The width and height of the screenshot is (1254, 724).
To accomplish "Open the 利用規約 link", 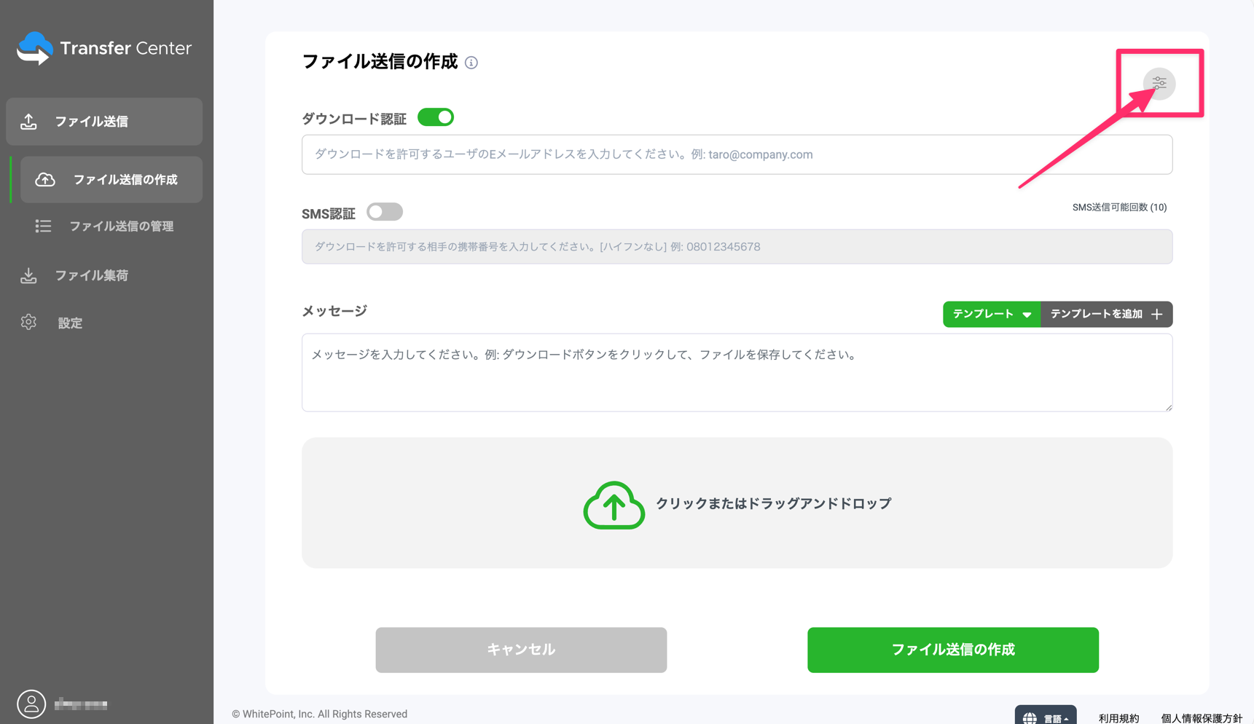I will [1119, 717].
